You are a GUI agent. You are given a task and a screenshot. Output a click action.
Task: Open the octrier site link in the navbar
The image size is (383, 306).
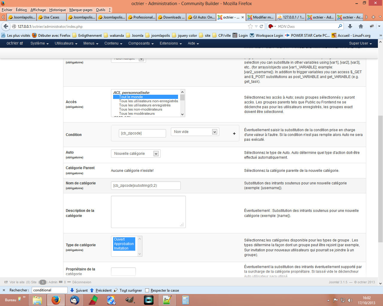pos(15,43)
